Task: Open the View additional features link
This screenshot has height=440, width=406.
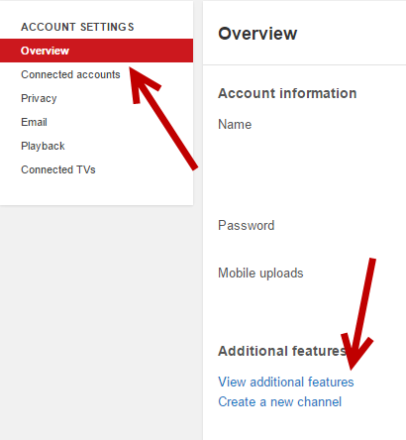Action: (x=286, y=382)
